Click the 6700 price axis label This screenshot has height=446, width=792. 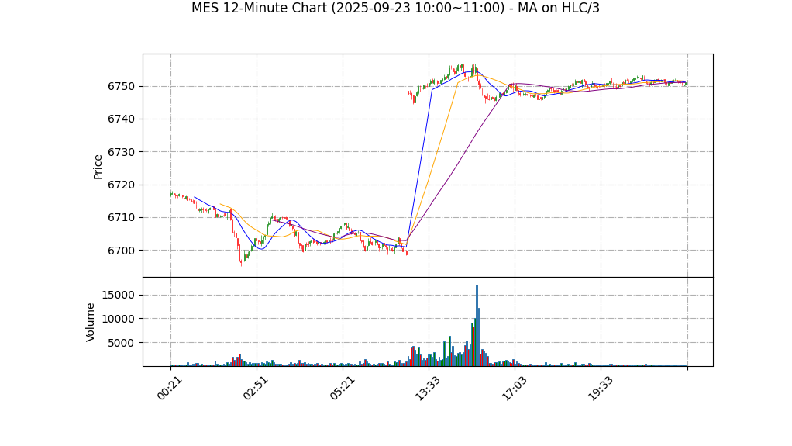point(121,251)
